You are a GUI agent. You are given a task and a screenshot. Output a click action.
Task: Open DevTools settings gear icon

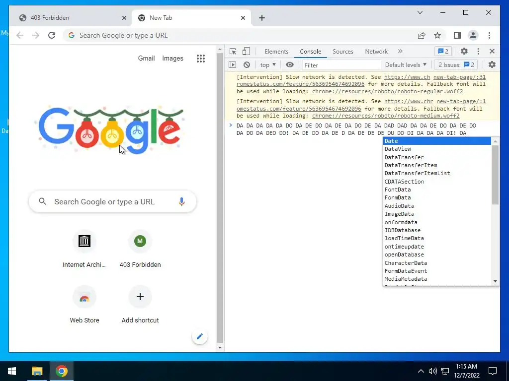pos(464,51)
